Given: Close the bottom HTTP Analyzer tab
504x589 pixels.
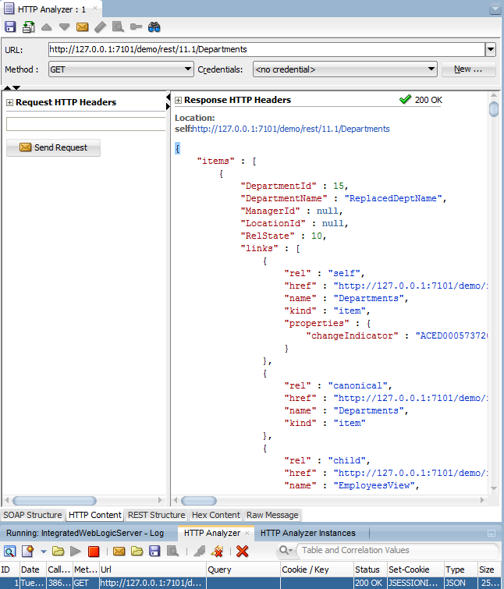Looking at the screenshot, I should (x=247, y=534).
